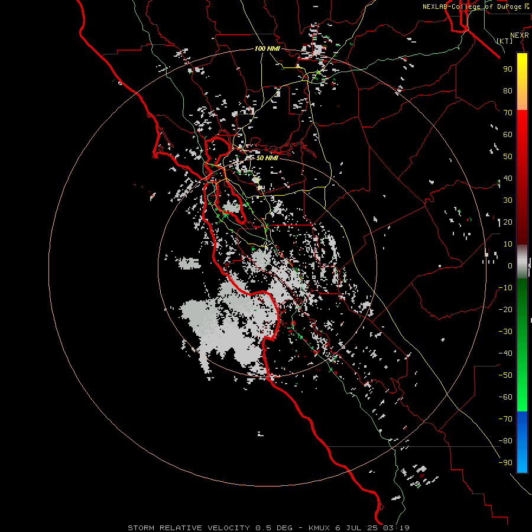Click the "-30" velocity scale label
Screen dimensions: 532x532
click(505, 332)
